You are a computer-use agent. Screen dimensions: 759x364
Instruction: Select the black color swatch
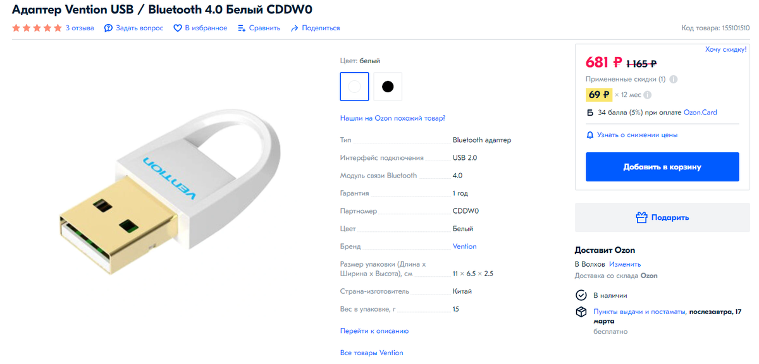(x=388, y=86)
